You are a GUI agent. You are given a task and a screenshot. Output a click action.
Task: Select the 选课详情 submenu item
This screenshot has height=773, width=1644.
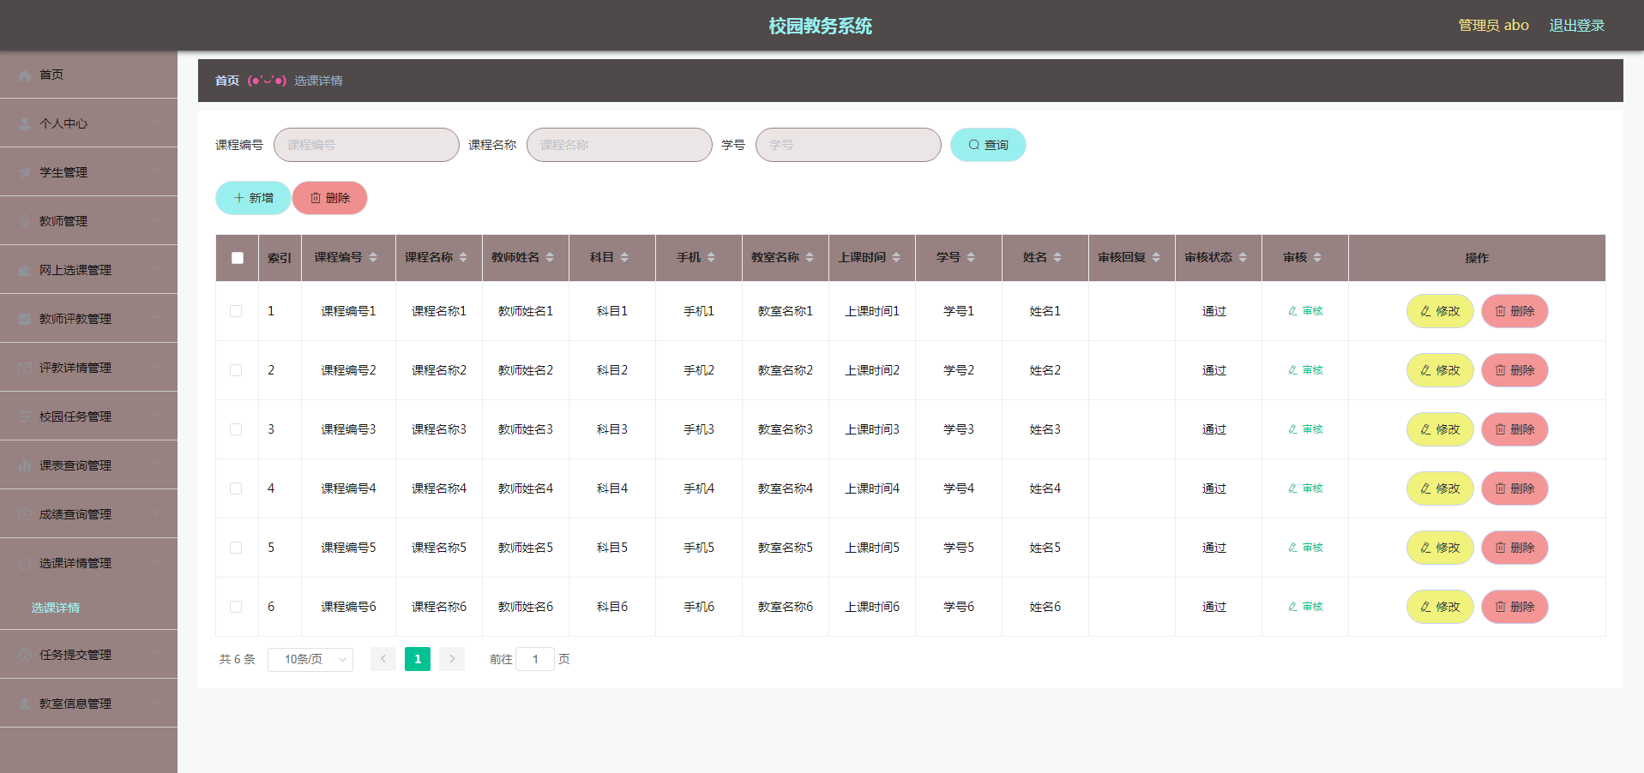point(88,608)
